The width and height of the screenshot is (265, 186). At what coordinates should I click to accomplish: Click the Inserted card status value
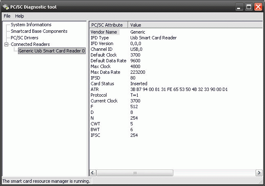point(139,84)
